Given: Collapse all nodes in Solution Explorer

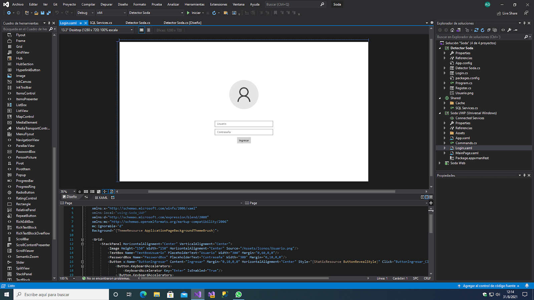Looking at the screenshot, I should coord(489,30).
